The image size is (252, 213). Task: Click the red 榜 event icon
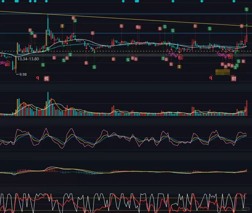click(x=46, y=79)
